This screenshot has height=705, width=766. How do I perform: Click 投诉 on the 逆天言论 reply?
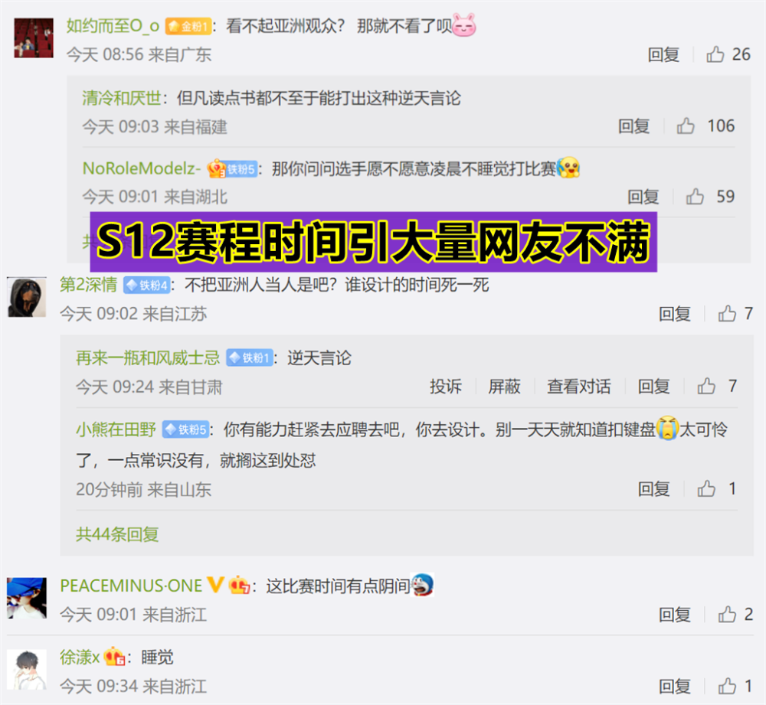446,387
